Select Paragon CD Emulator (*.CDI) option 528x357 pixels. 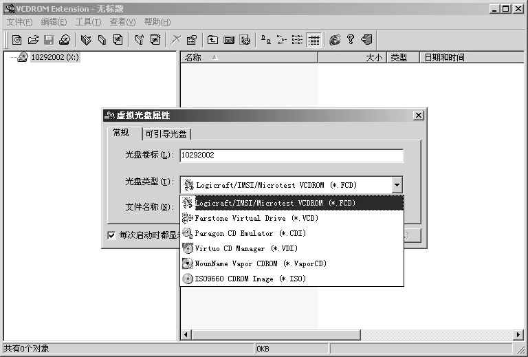[292, 233]
